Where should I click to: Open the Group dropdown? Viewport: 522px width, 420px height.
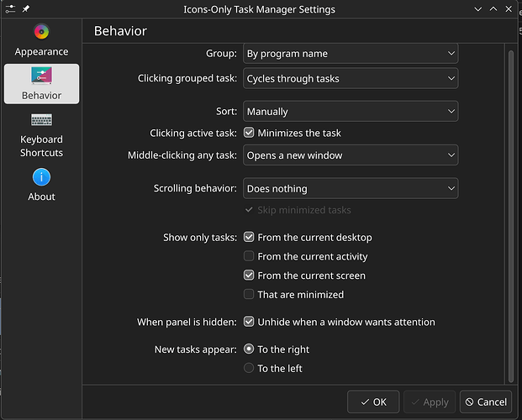(351, 54)
